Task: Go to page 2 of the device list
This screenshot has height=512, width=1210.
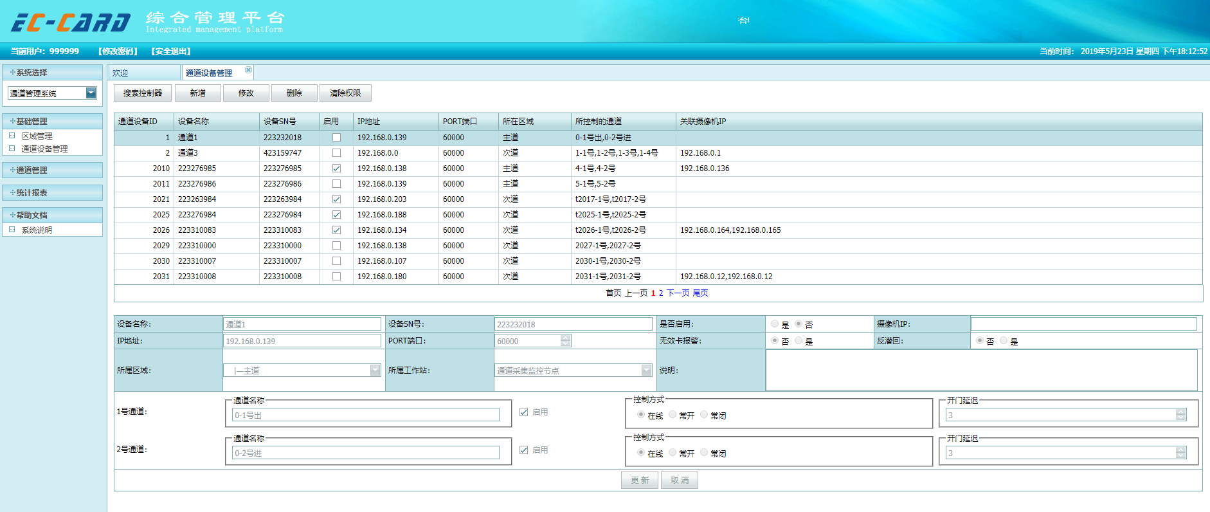Action: click(661, 293)
